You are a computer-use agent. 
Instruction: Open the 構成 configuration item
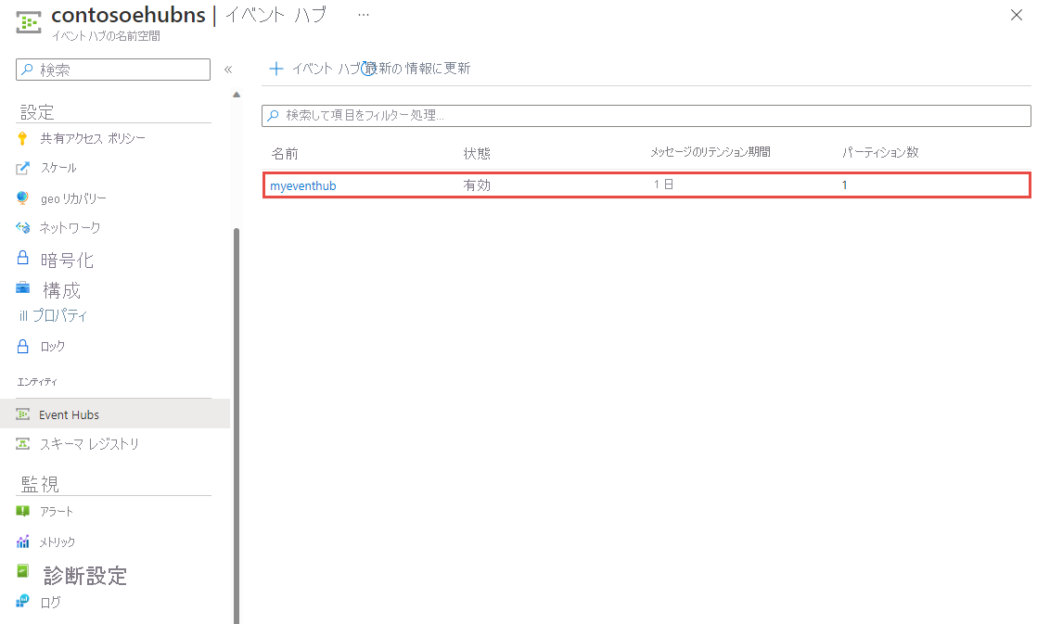pyautogui.click(x=61, y=290)
